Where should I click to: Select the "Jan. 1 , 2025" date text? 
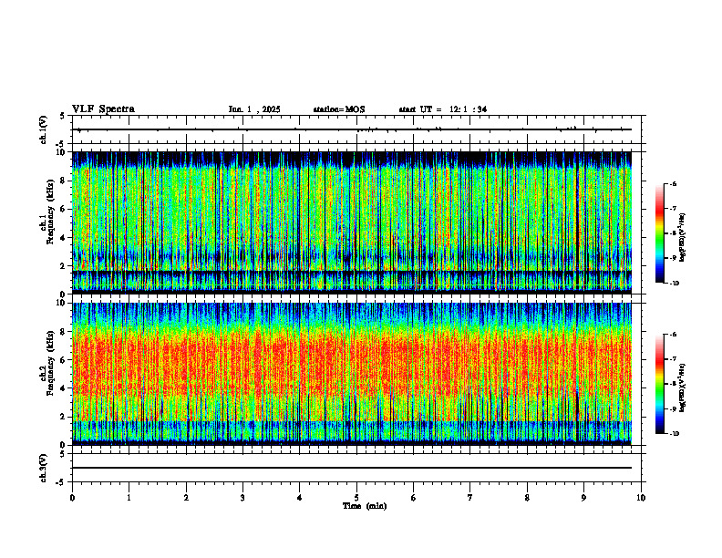[x=254, y=109]
